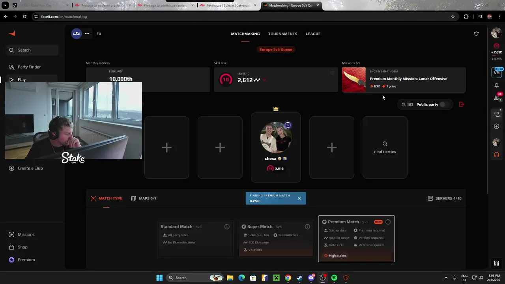Open Spotify from the taskbar
Viewport: 505px width, 284px height.
[334, 278]
